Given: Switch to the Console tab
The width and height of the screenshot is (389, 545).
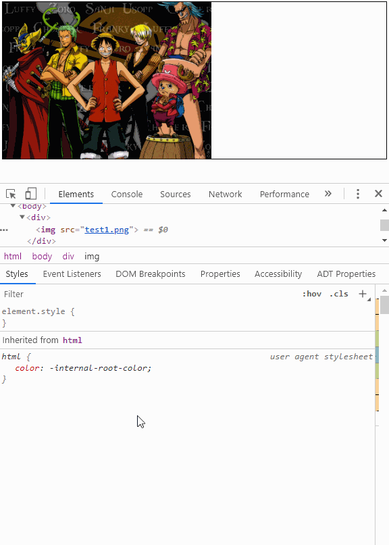Looking at the screenshot, I should click(x=127, y=194).
